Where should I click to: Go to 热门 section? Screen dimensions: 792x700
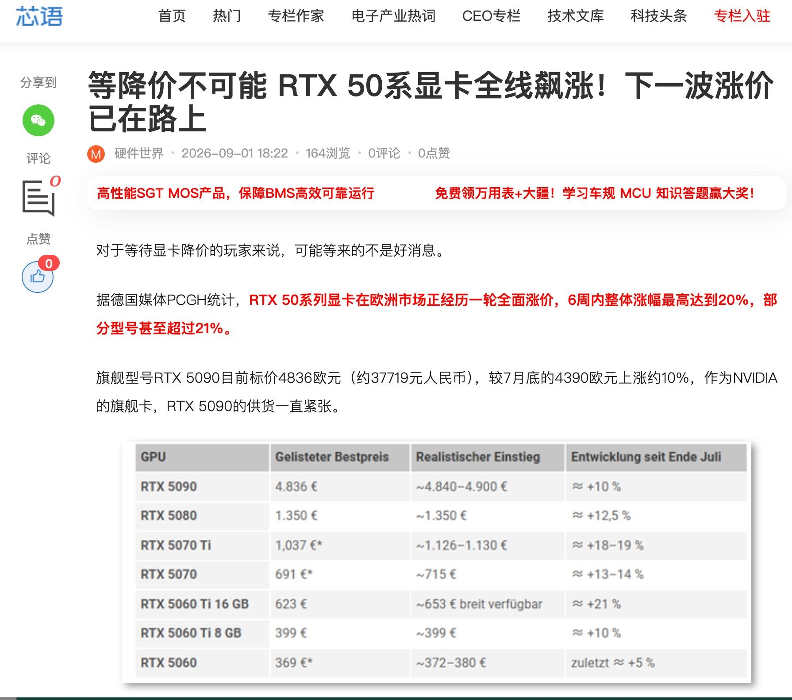point(227,16)
